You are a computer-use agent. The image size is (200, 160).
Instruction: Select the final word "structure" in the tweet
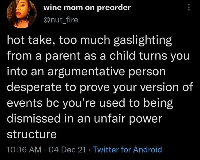click(32, 134)
